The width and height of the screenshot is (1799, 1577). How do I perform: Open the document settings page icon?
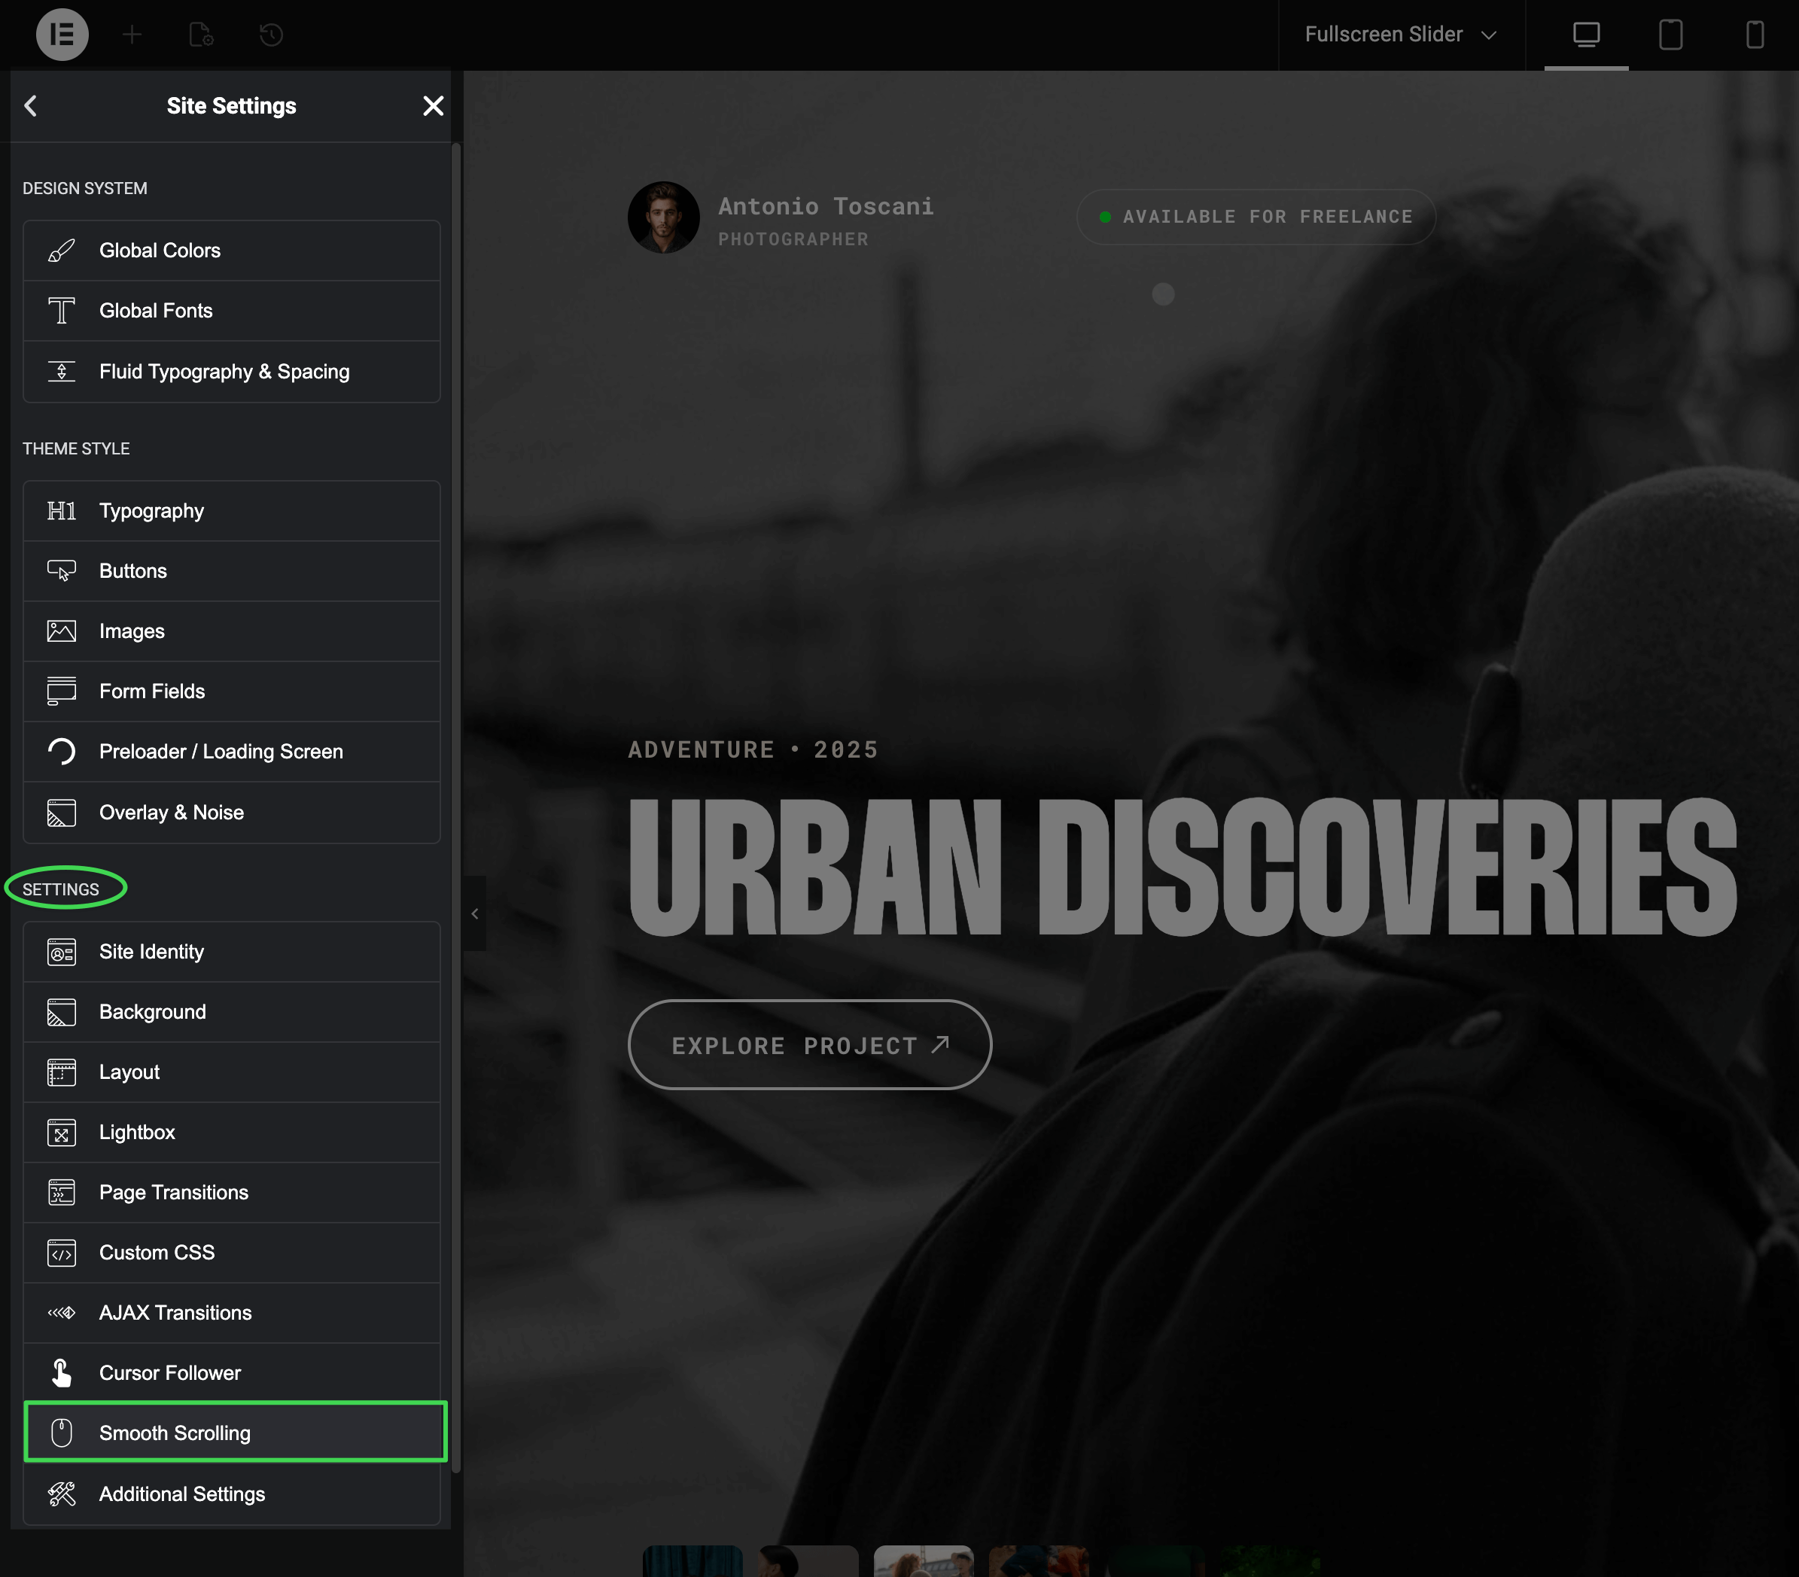click(202, 35)
